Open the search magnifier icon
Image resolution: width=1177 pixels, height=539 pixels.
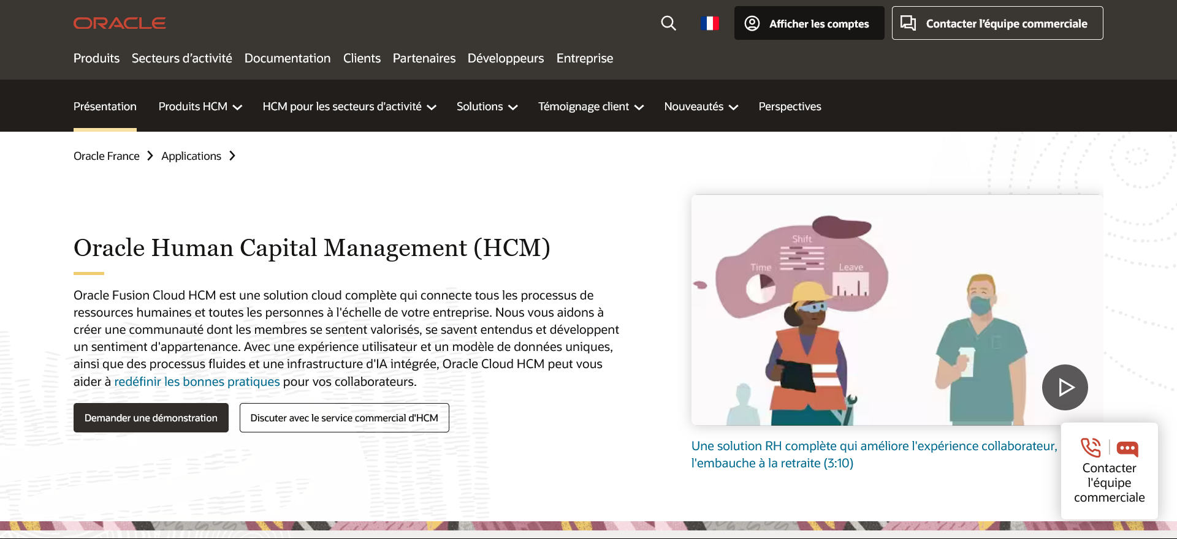[x=668, y=23]
